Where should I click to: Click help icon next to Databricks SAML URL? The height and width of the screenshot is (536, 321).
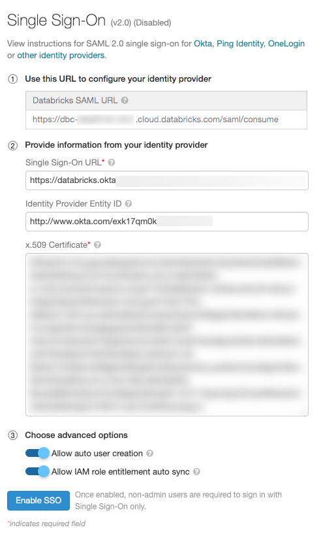click(x=125, y=100)
